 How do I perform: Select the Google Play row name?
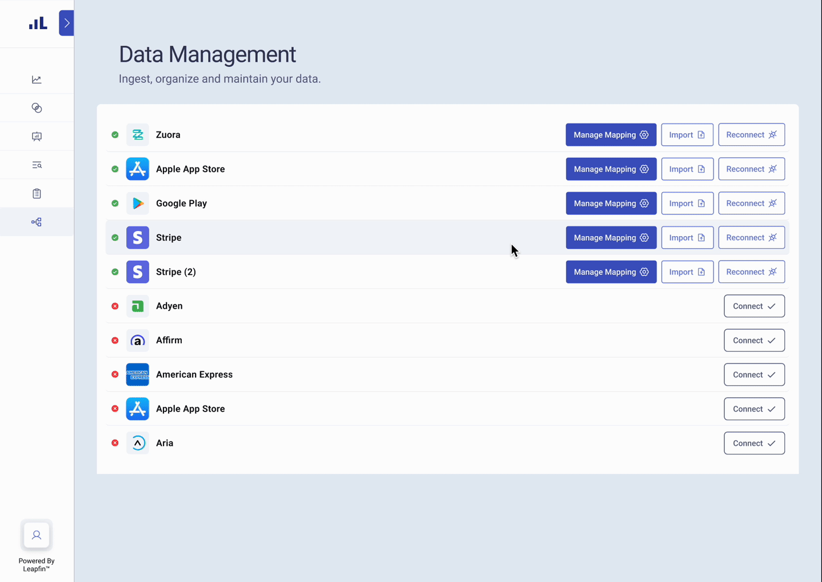coord(181,204)
